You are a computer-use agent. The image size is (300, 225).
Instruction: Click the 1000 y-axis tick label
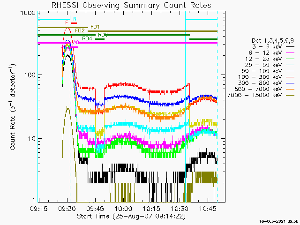28,13
